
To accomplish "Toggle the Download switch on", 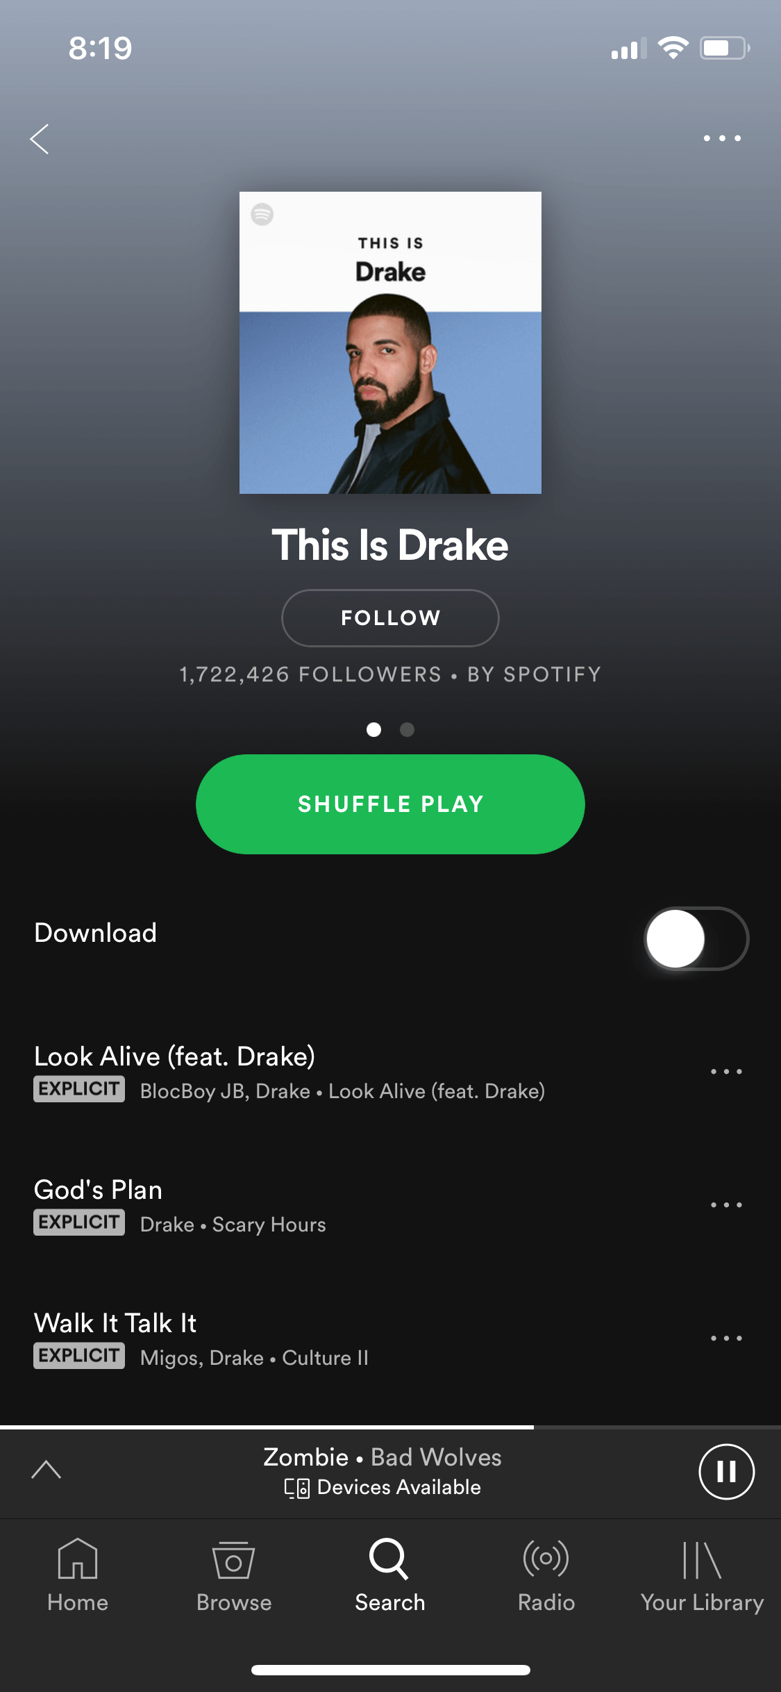I will pos(696,938).
